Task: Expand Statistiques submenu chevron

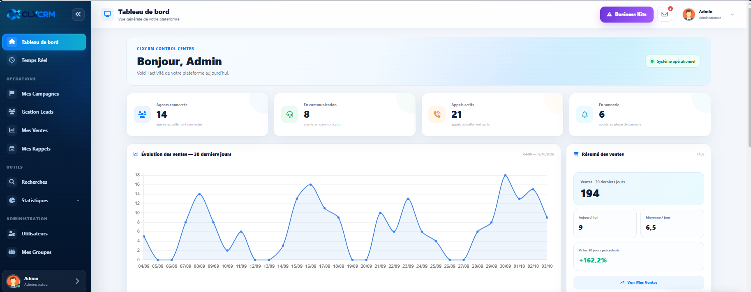Action: click(x=78, y=201)
